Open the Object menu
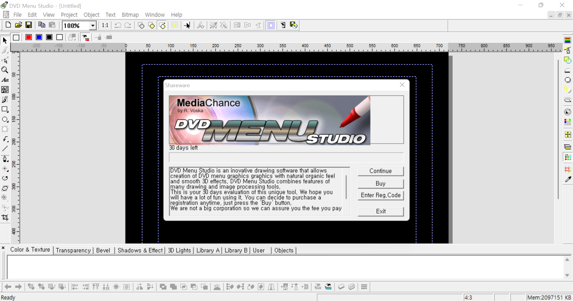The height and width of the screenshot is (301, 573). pyautogui.click(x=91, y=15)
